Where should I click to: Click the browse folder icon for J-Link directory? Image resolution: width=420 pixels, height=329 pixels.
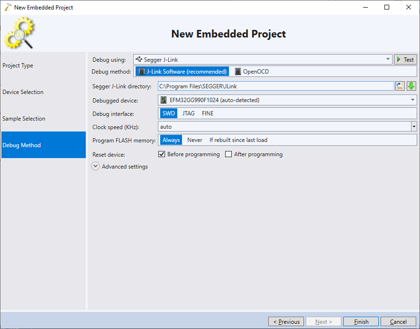coord(400,86)
